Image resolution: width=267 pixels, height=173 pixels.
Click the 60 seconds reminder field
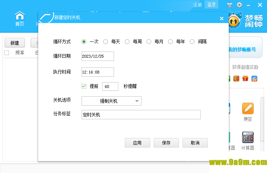110,86
